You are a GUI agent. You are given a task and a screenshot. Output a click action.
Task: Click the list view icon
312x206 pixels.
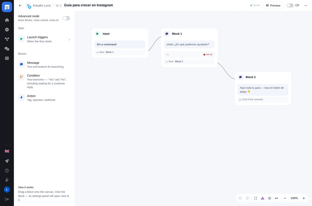tap(269, 198)
